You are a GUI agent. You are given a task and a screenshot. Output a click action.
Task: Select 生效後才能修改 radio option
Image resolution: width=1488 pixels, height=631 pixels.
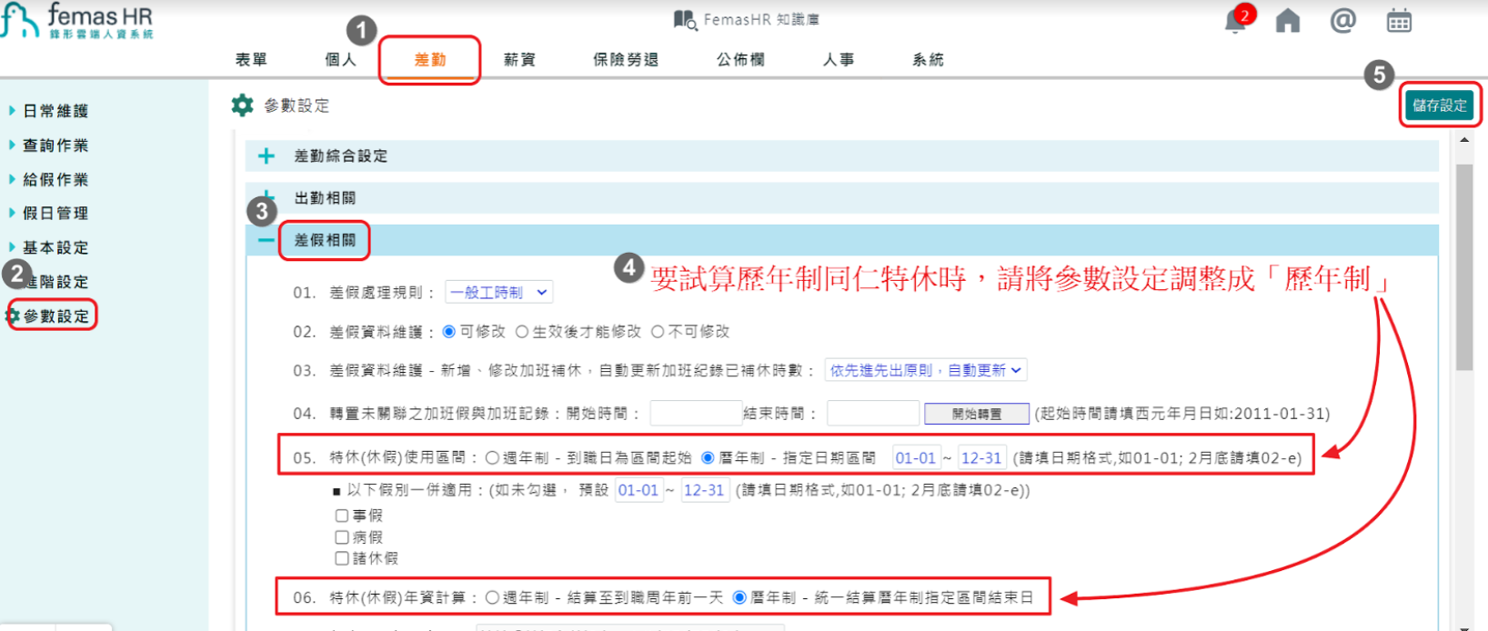522,332
